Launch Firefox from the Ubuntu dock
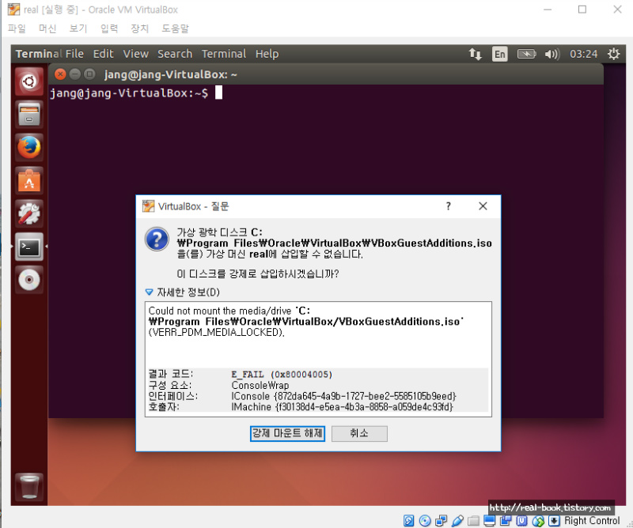633x528 pixels. tap(29, 147)
